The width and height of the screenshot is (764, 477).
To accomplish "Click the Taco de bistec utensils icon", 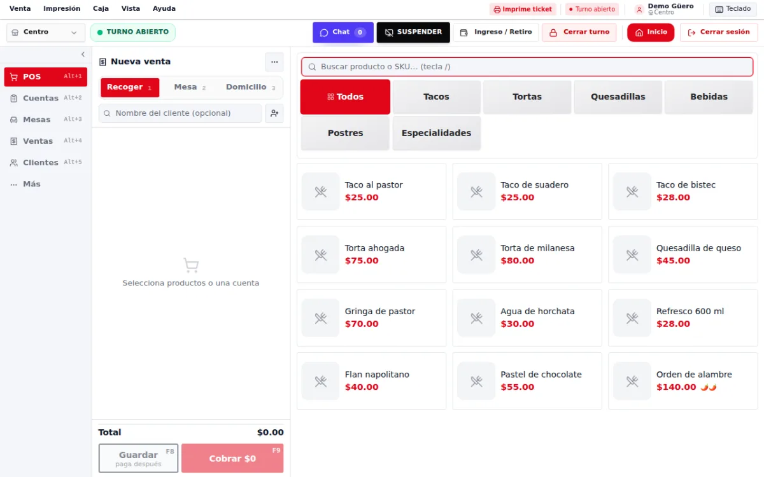I will click(x=632, y=191).
